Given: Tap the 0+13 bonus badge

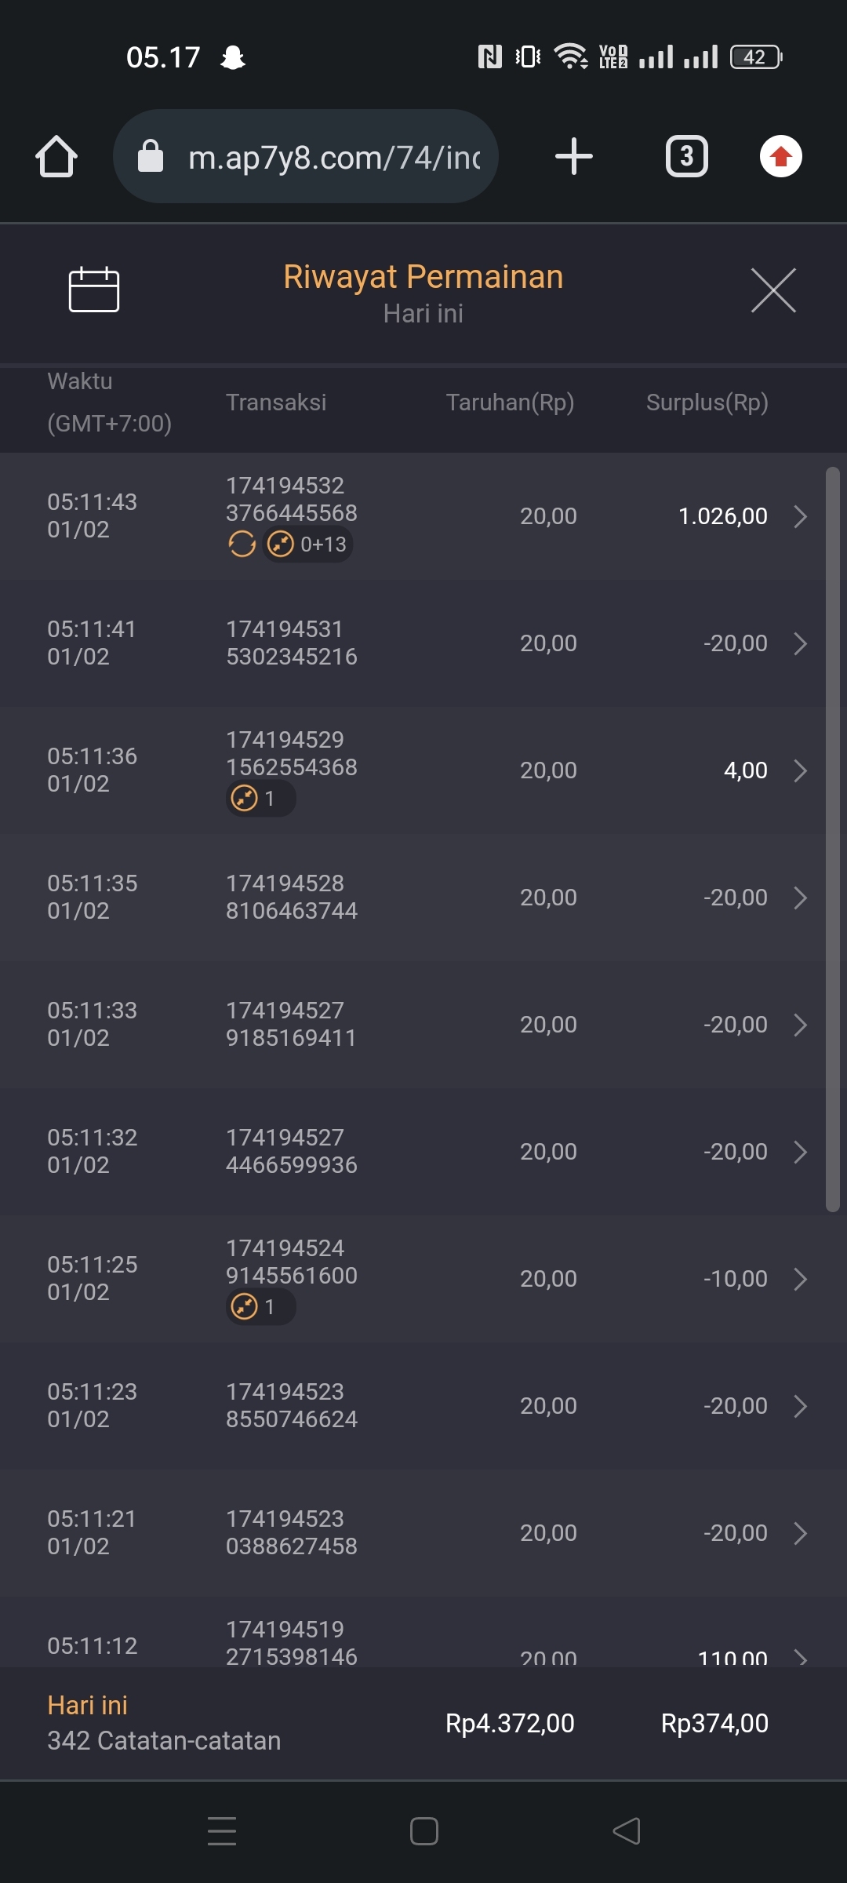Looking at the screenshot, I should pyautogui.click(x=308, y=544).
